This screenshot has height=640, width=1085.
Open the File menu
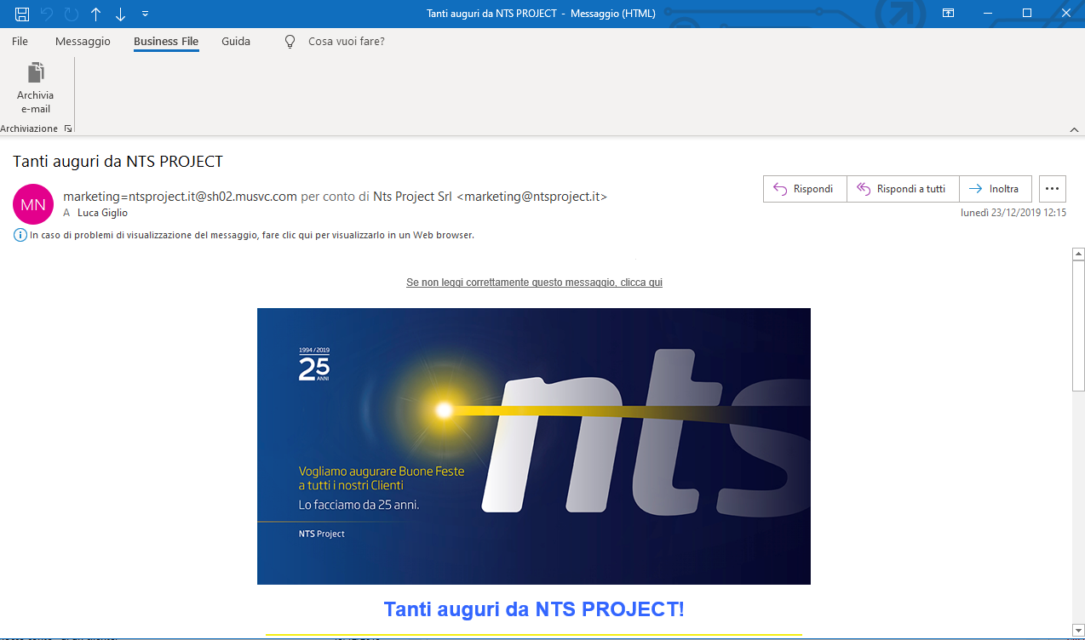pos(20,41)
